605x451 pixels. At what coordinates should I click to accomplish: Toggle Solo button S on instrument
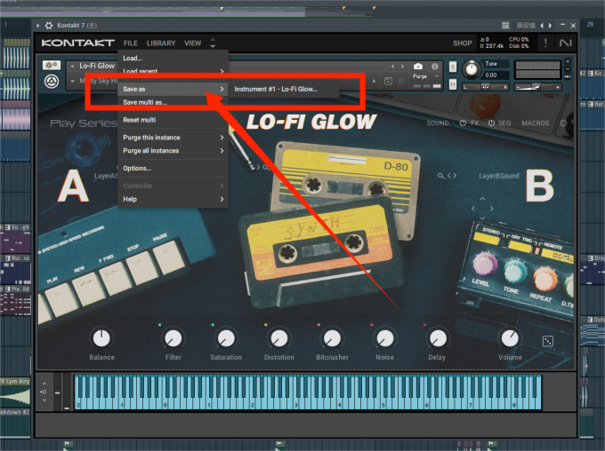[x=453, y=67]
